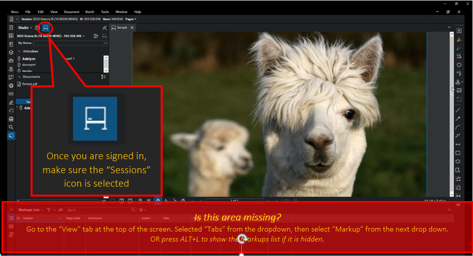Open the Stamp tool dropdown arrow

pos(462,82)
